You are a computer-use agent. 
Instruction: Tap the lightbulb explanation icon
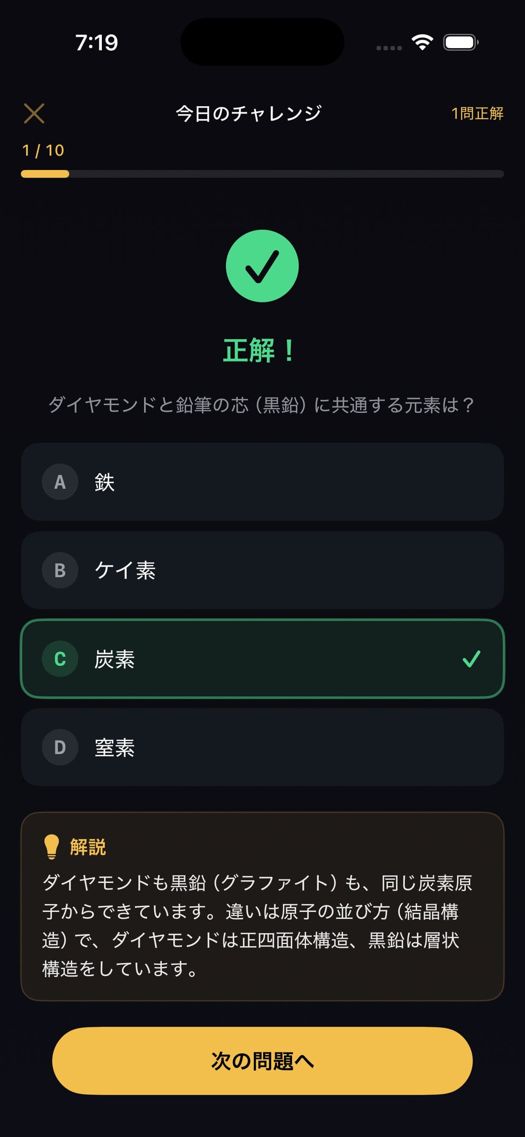tap(52, 846)
